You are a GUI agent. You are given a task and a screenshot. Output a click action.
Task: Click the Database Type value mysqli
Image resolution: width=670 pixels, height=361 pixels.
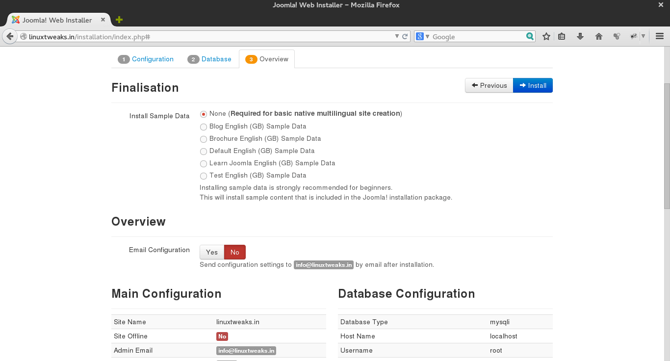pos(500,322)
